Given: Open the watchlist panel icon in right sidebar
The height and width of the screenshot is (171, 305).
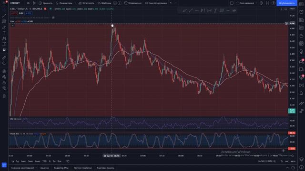Looking at the screenshot, I should pos(301,4).
